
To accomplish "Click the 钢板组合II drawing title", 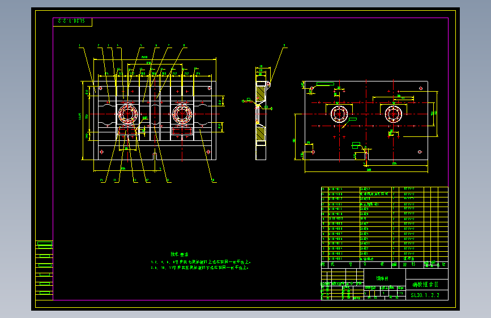I will (425, 285).
